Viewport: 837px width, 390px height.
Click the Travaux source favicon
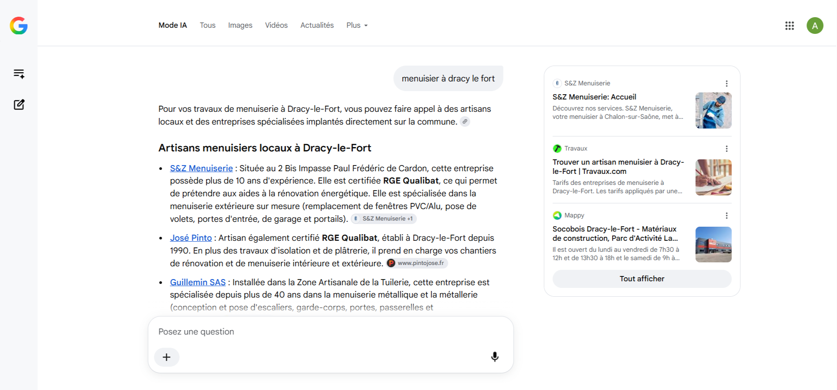557,148
